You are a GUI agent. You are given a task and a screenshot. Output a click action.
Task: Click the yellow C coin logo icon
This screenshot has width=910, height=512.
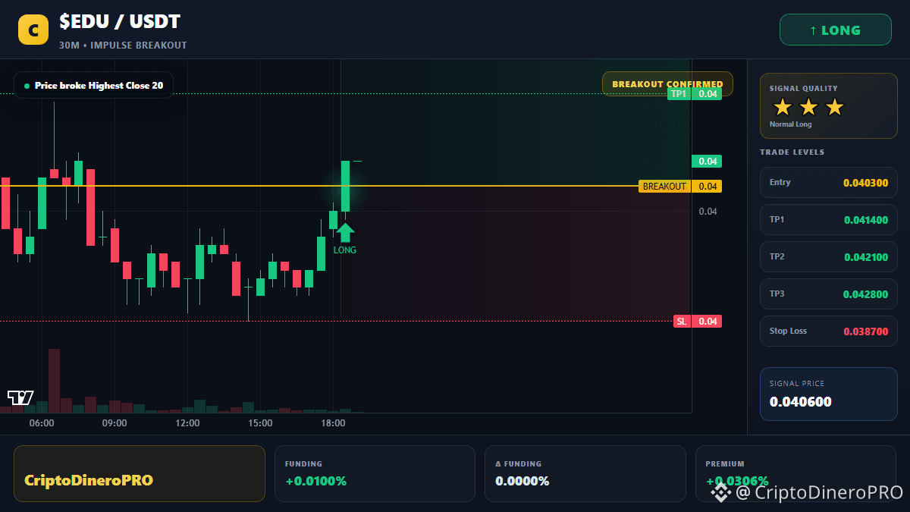click(33, 30)
